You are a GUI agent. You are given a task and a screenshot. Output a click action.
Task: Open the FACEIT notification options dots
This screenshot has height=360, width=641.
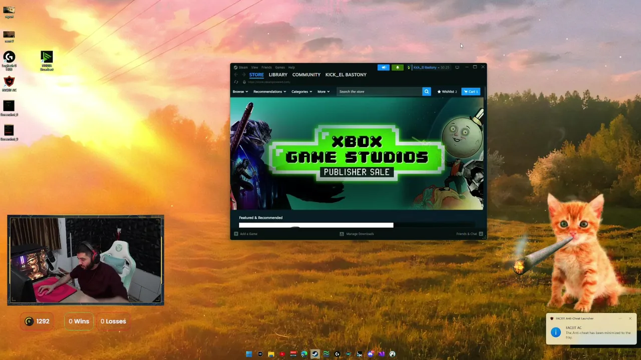620,318
